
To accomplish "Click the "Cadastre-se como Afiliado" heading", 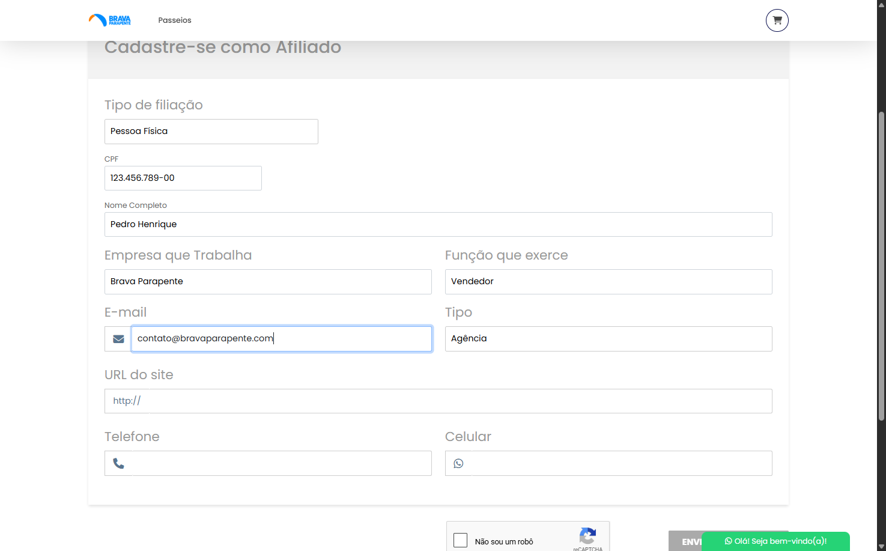I will pyautogui.click(x=223, y=47).
